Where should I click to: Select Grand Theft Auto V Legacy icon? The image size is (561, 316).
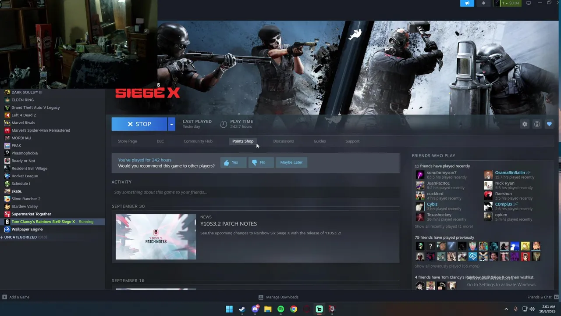coord(7,108)
